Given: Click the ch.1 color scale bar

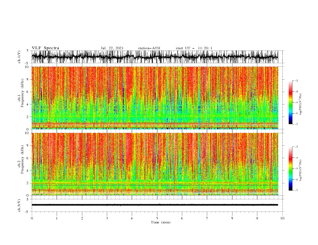Looking at the screenshot, I should (290, 102).
